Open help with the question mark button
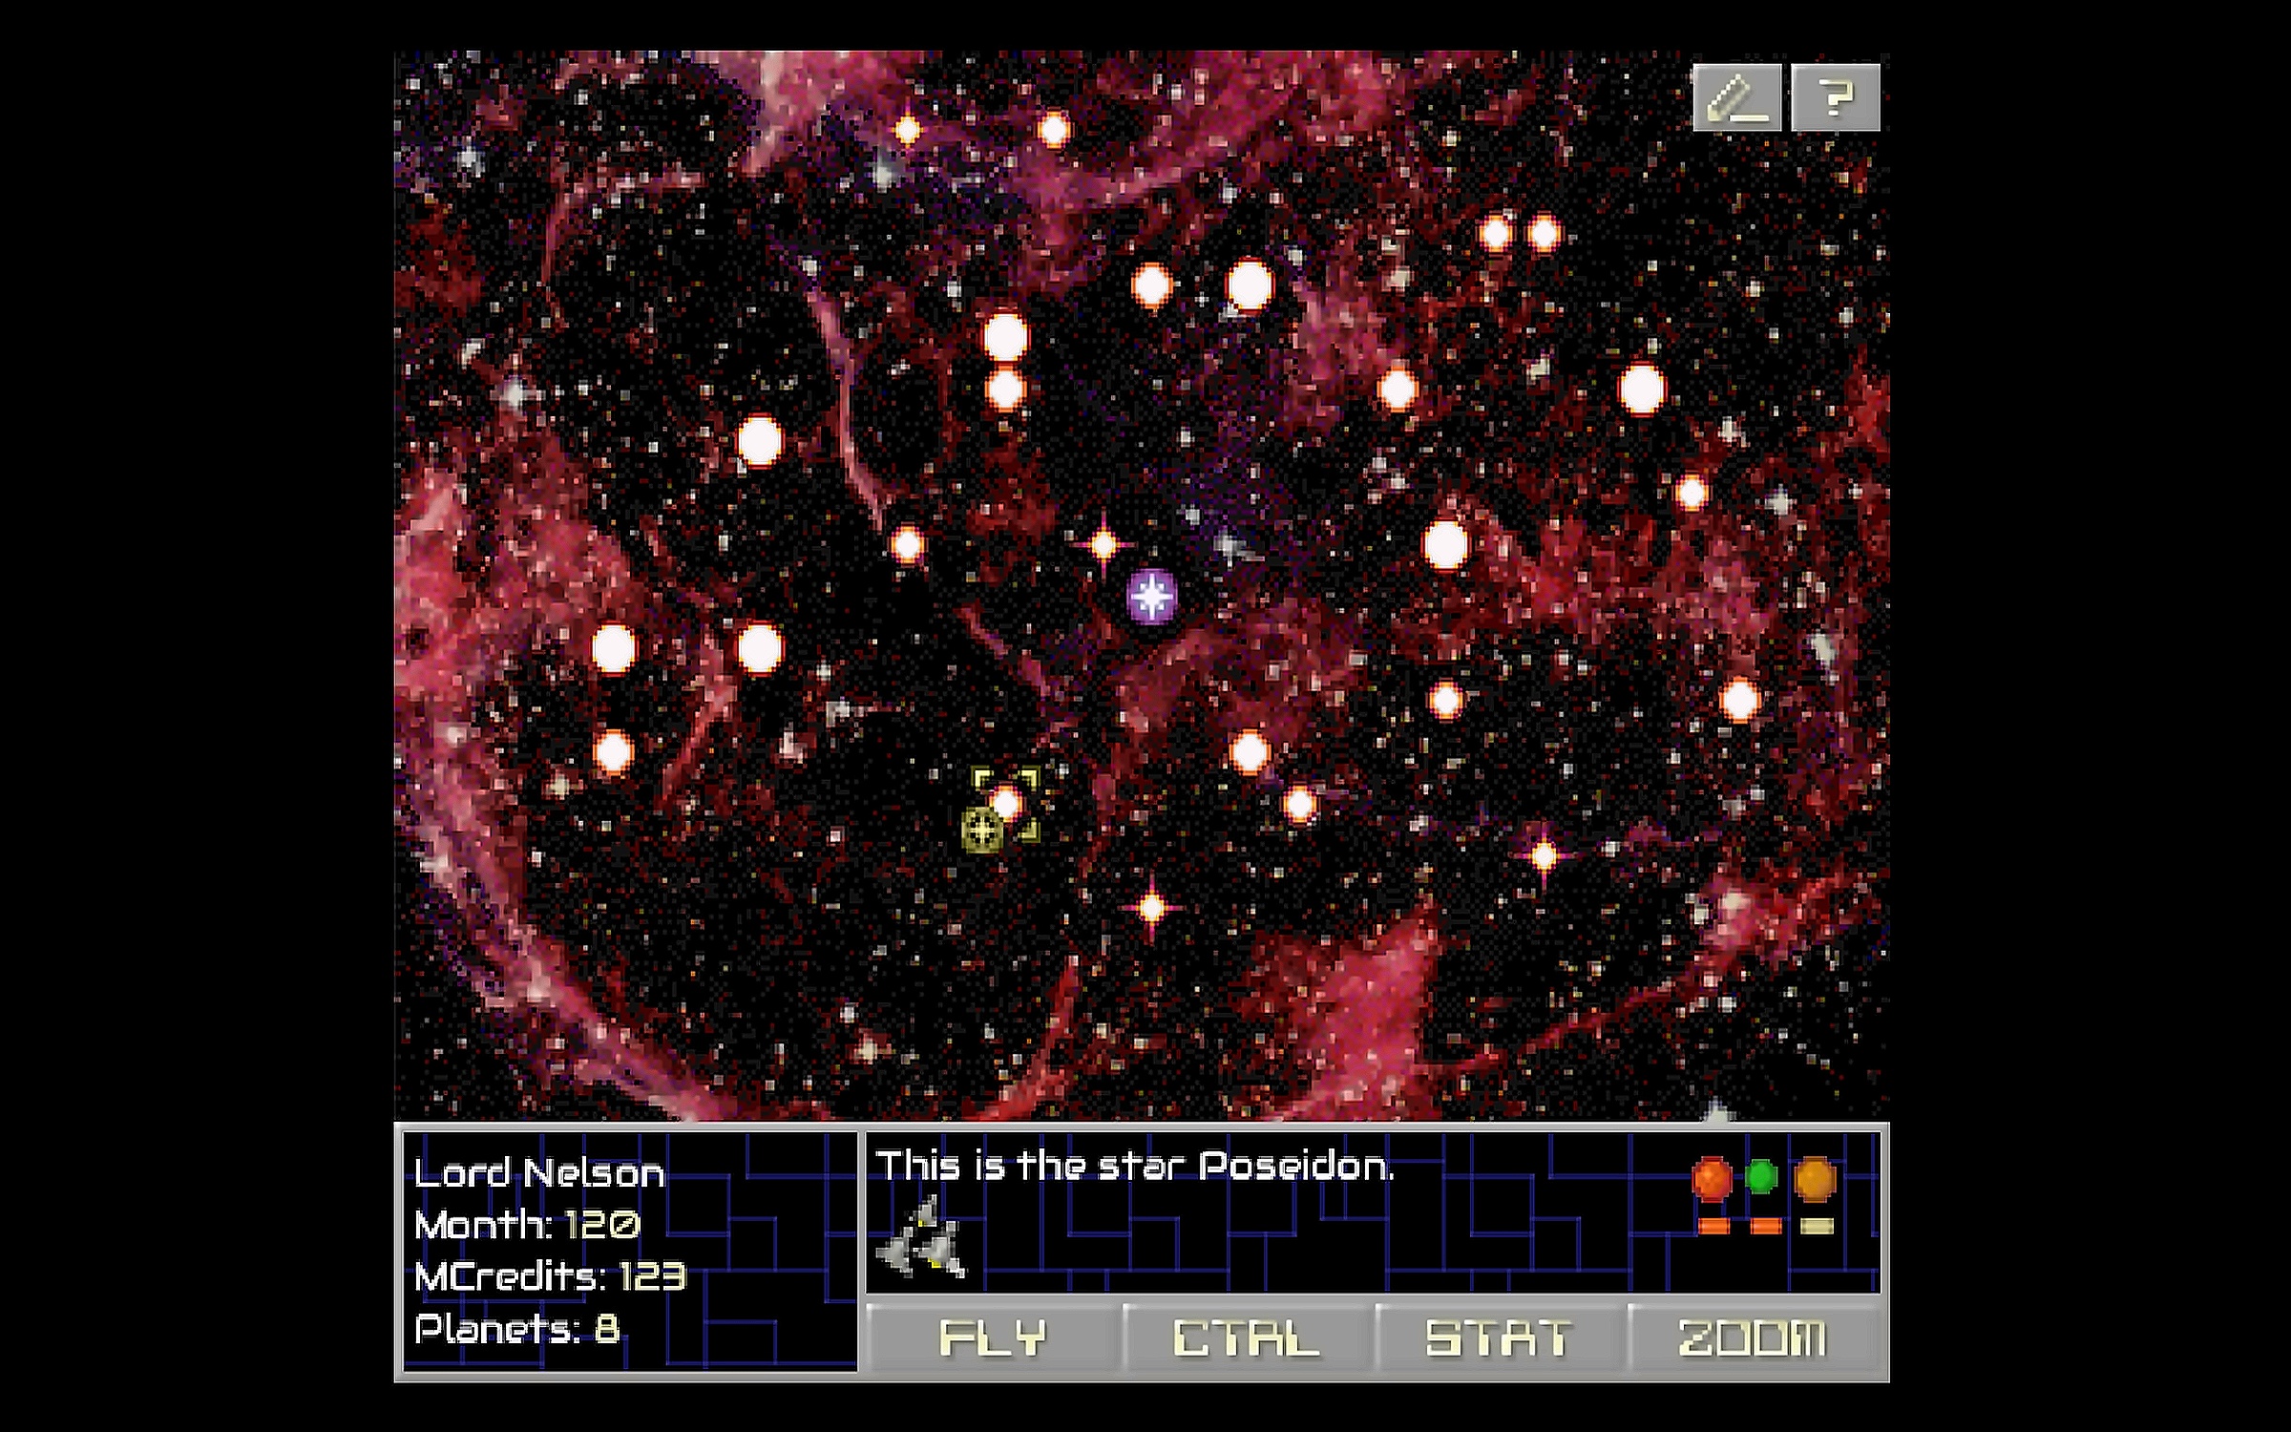Viewport: 2291px width, 1432px height. click(1835, 97)
